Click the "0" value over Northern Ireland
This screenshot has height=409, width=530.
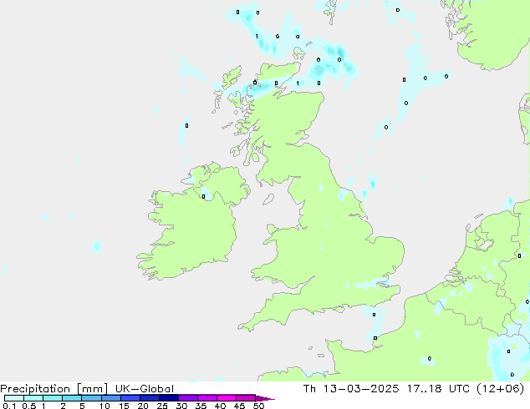tap(203, 197)
